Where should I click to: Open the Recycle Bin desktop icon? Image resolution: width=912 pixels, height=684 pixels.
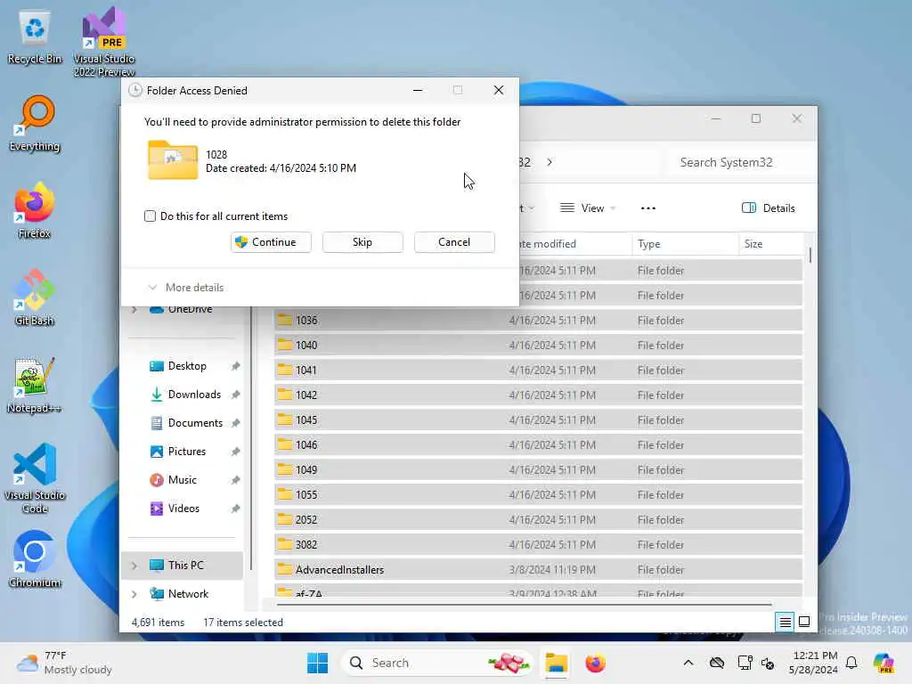coord(35,37)
